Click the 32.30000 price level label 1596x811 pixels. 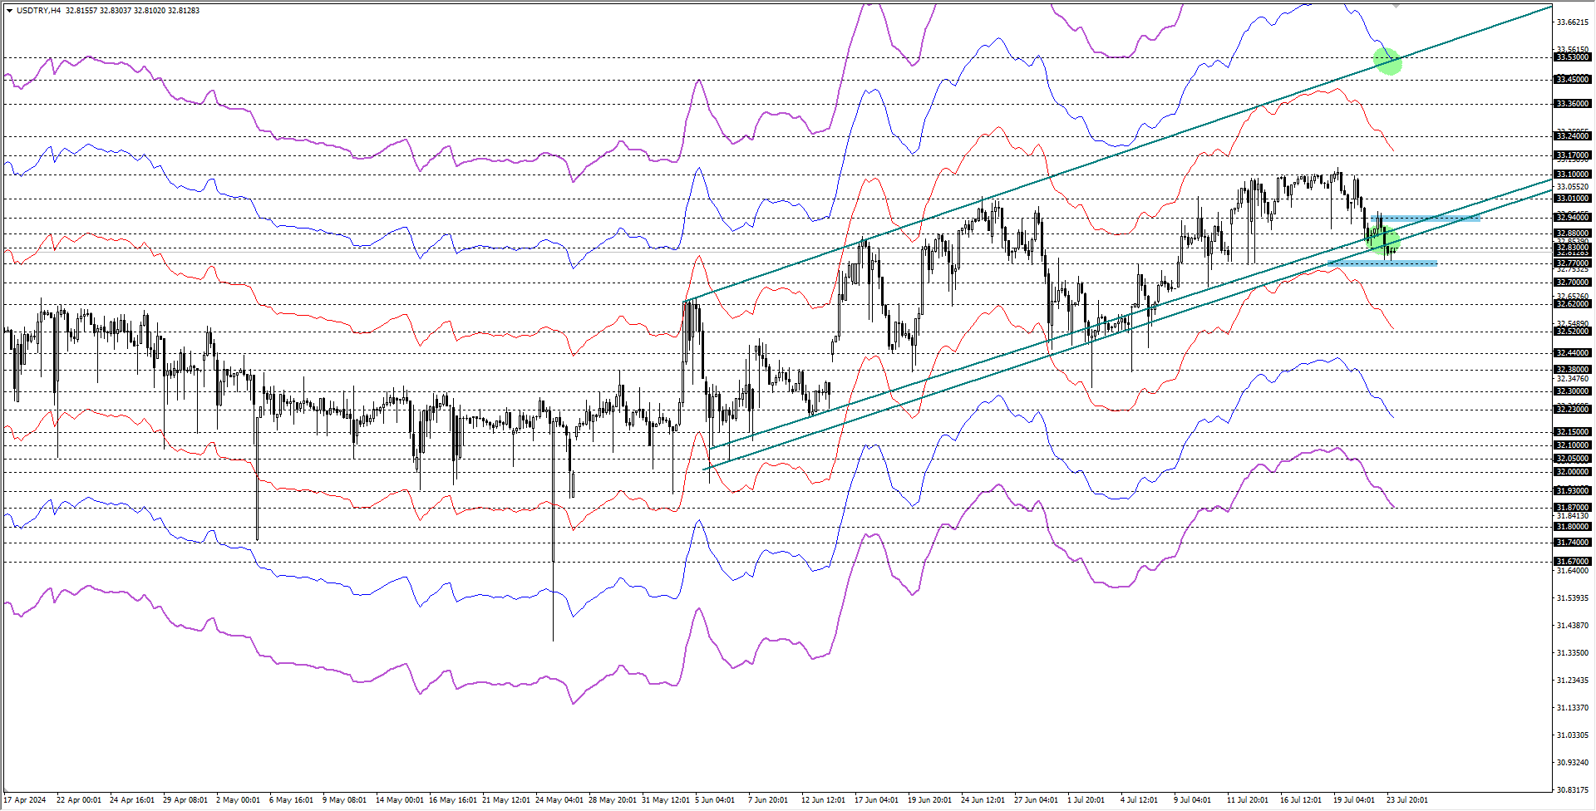point(1573,391)
